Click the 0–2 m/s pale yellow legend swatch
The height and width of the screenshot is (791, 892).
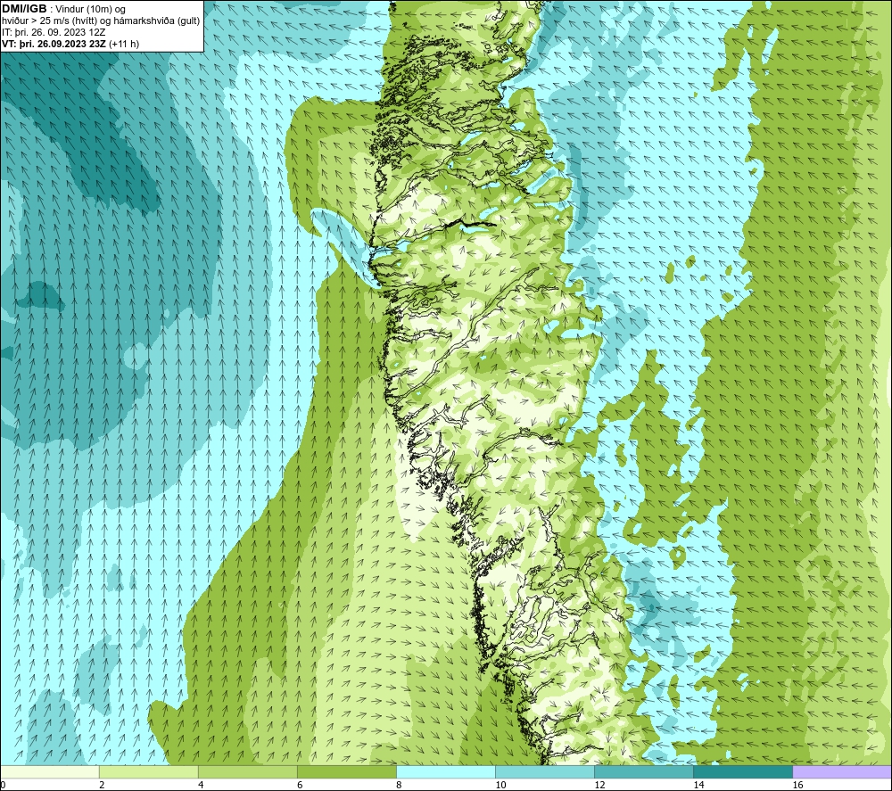pyautogui.click(x=49, y=771)
